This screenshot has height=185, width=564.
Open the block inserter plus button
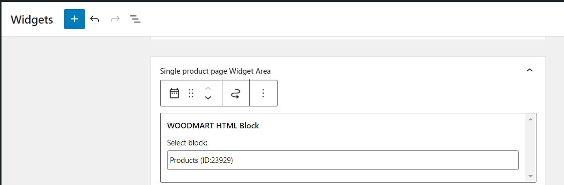pyautogui.click(x=74, y=19)
